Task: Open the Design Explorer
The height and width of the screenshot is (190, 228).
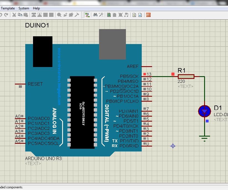Action: (x=109, y=15)
